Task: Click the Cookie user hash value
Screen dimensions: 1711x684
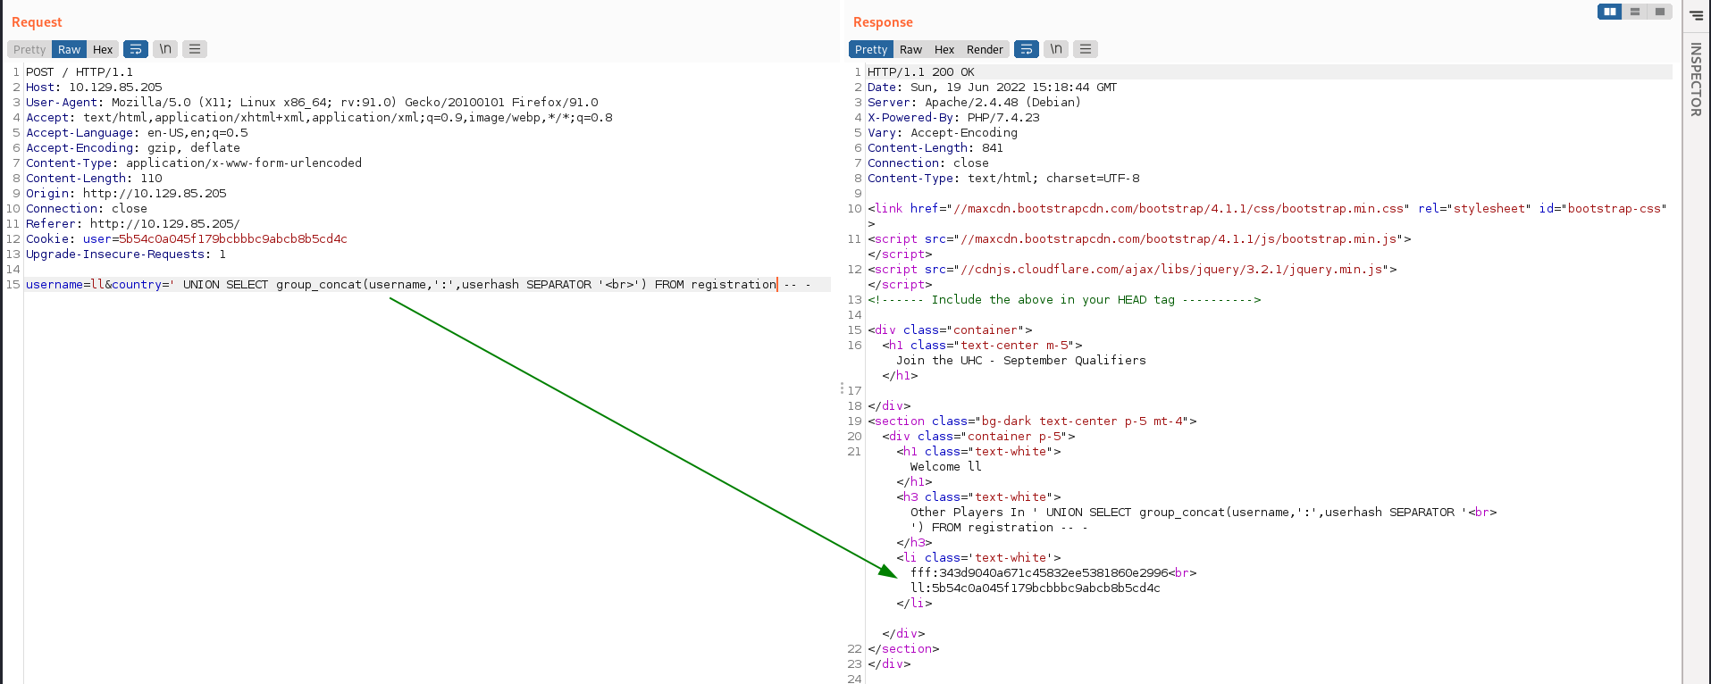Action: click(233, 239)
